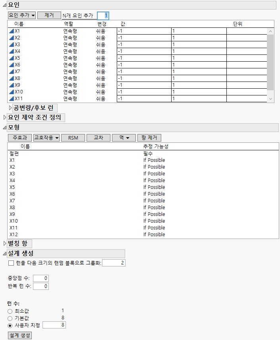Click the factor list scroll up arrow

pos(270,31)
